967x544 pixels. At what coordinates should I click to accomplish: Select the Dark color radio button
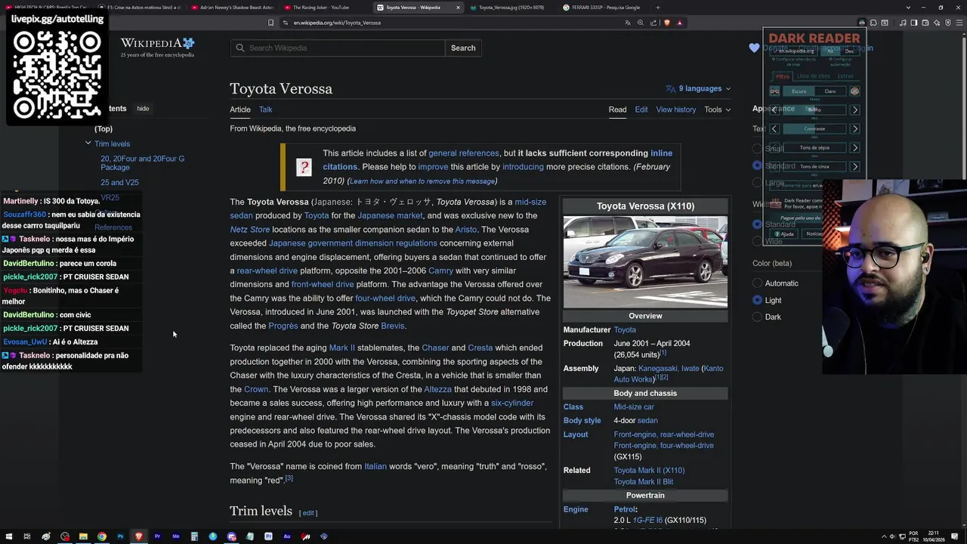click(x=757, y=317)
